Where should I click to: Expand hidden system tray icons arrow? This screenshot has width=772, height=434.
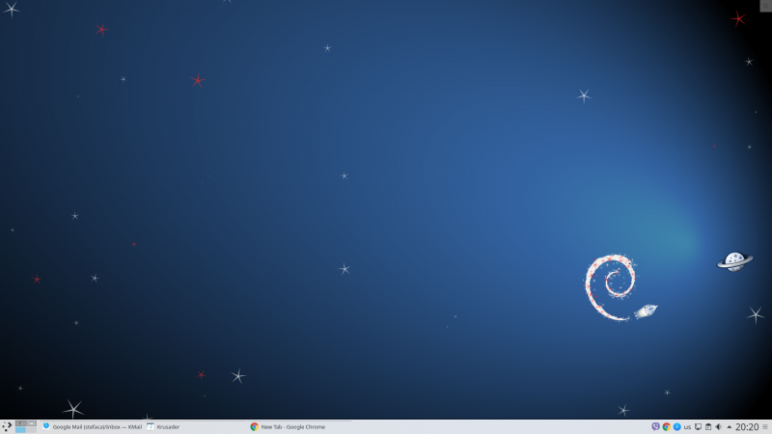point(730,427)
